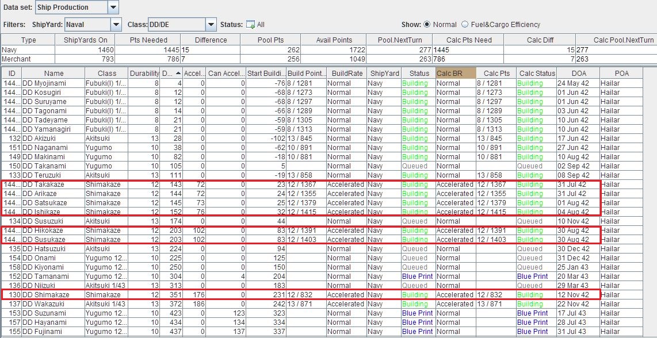Click the Avail Points summary header

point(334,40)
